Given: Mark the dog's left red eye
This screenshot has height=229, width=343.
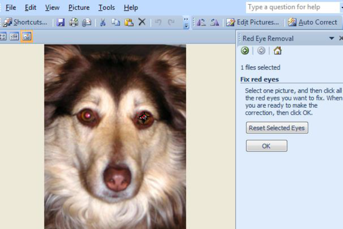Looking at the screenshot, I should click(88, 115).
